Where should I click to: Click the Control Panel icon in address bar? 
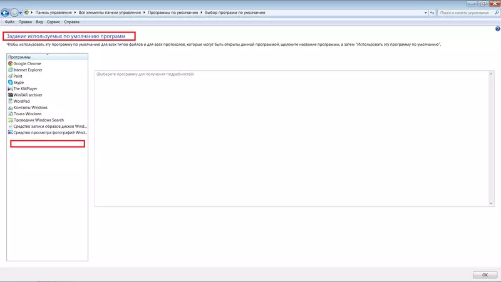[x=26, y=13]
